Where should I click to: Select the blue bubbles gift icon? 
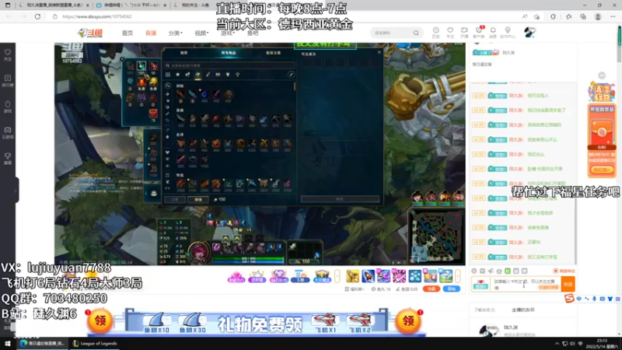414,276
